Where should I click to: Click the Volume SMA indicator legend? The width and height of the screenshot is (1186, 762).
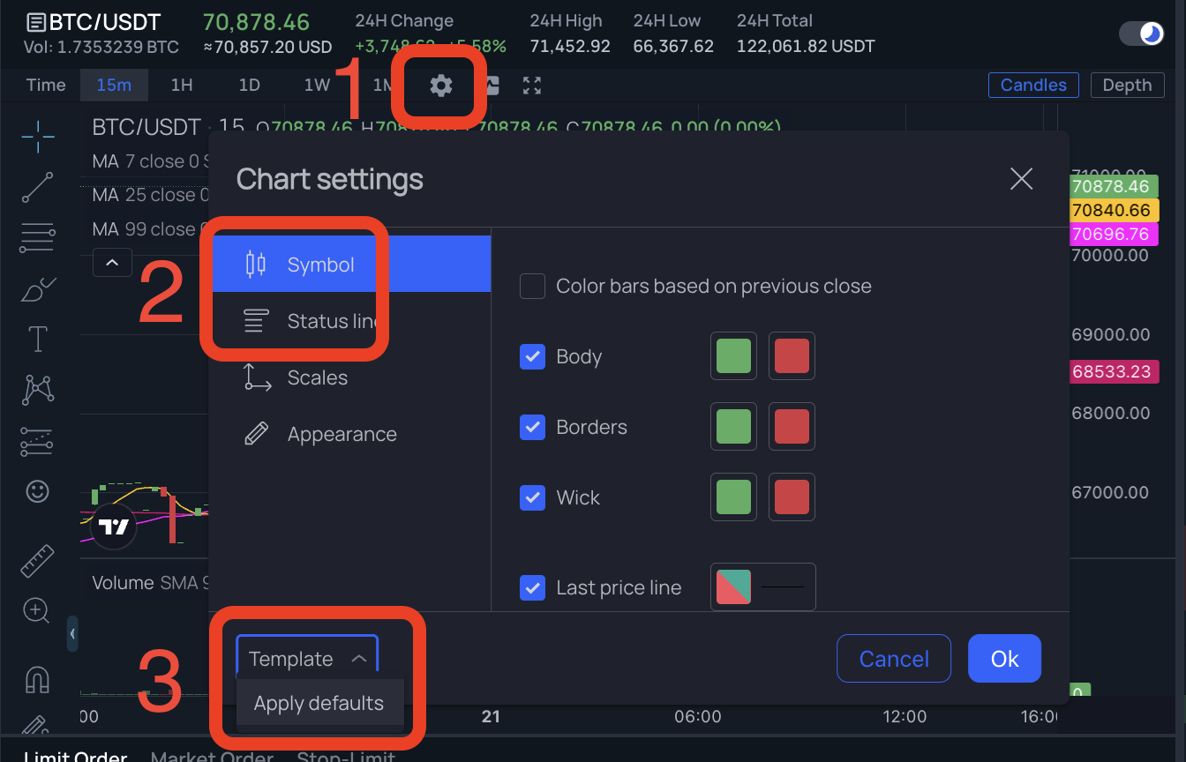pos(151,583)
